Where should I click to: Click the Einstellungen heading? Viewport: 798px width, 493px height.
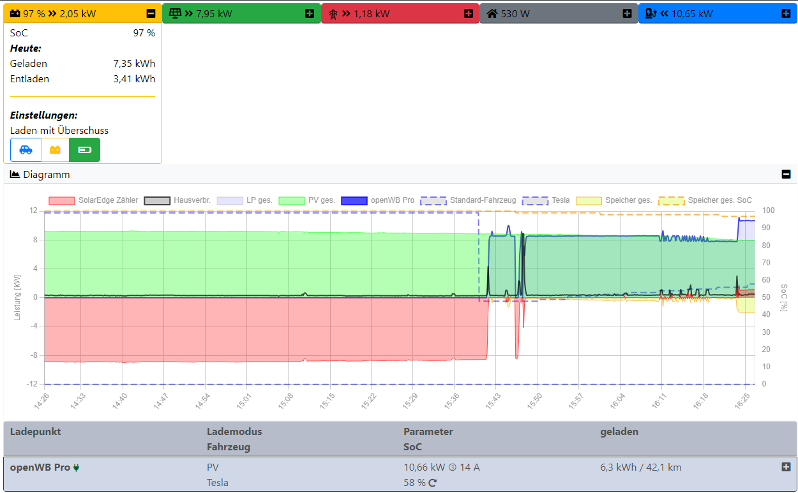point(44,115)
